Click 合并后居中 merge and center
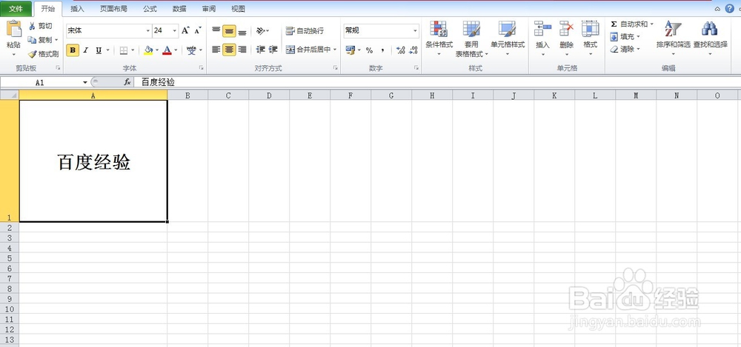 click(308, 50)
